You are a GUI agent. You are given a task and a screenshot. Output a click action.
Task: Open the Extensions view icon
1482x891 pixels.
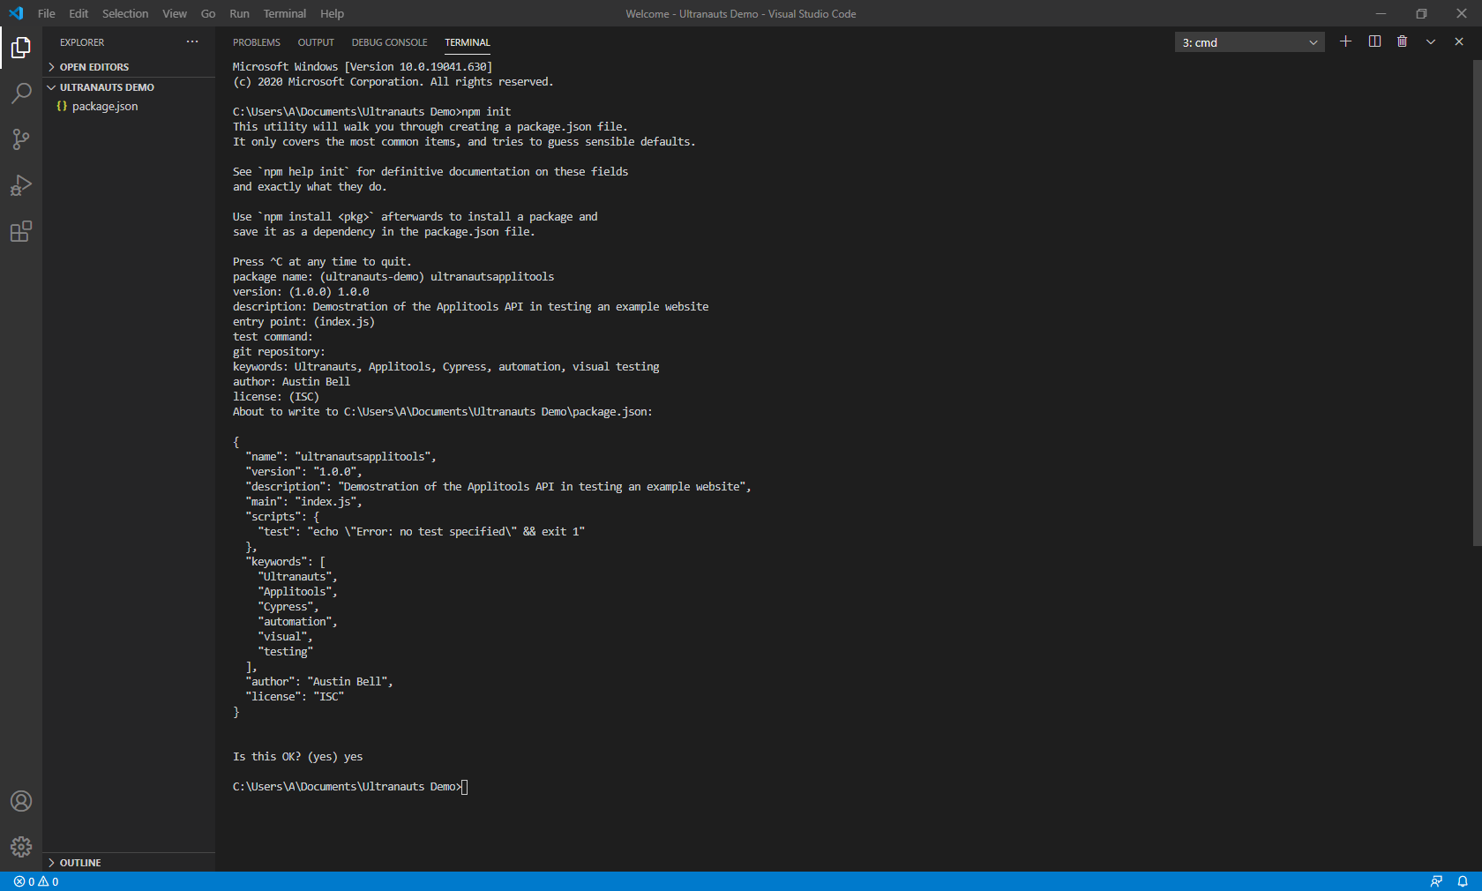click(21, 231)
